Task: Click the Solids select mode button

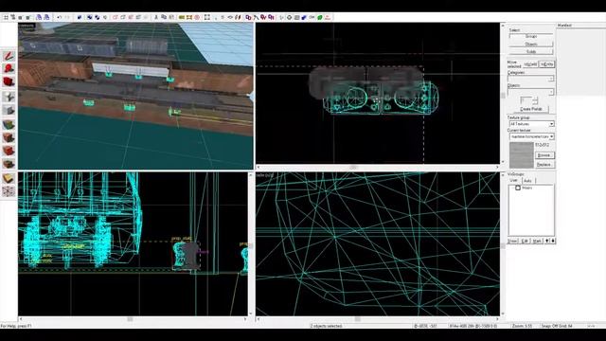Action: (x=531, y=51)
